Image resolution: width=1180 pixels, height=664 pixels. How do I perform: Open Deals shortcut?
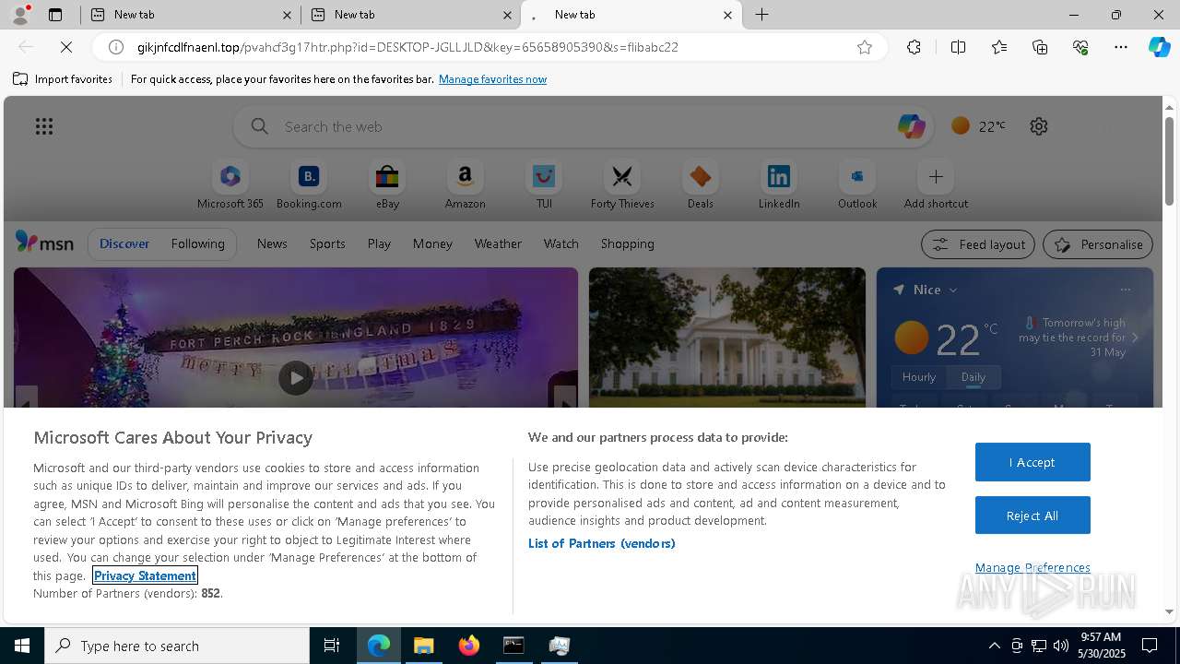pos(701,185)
